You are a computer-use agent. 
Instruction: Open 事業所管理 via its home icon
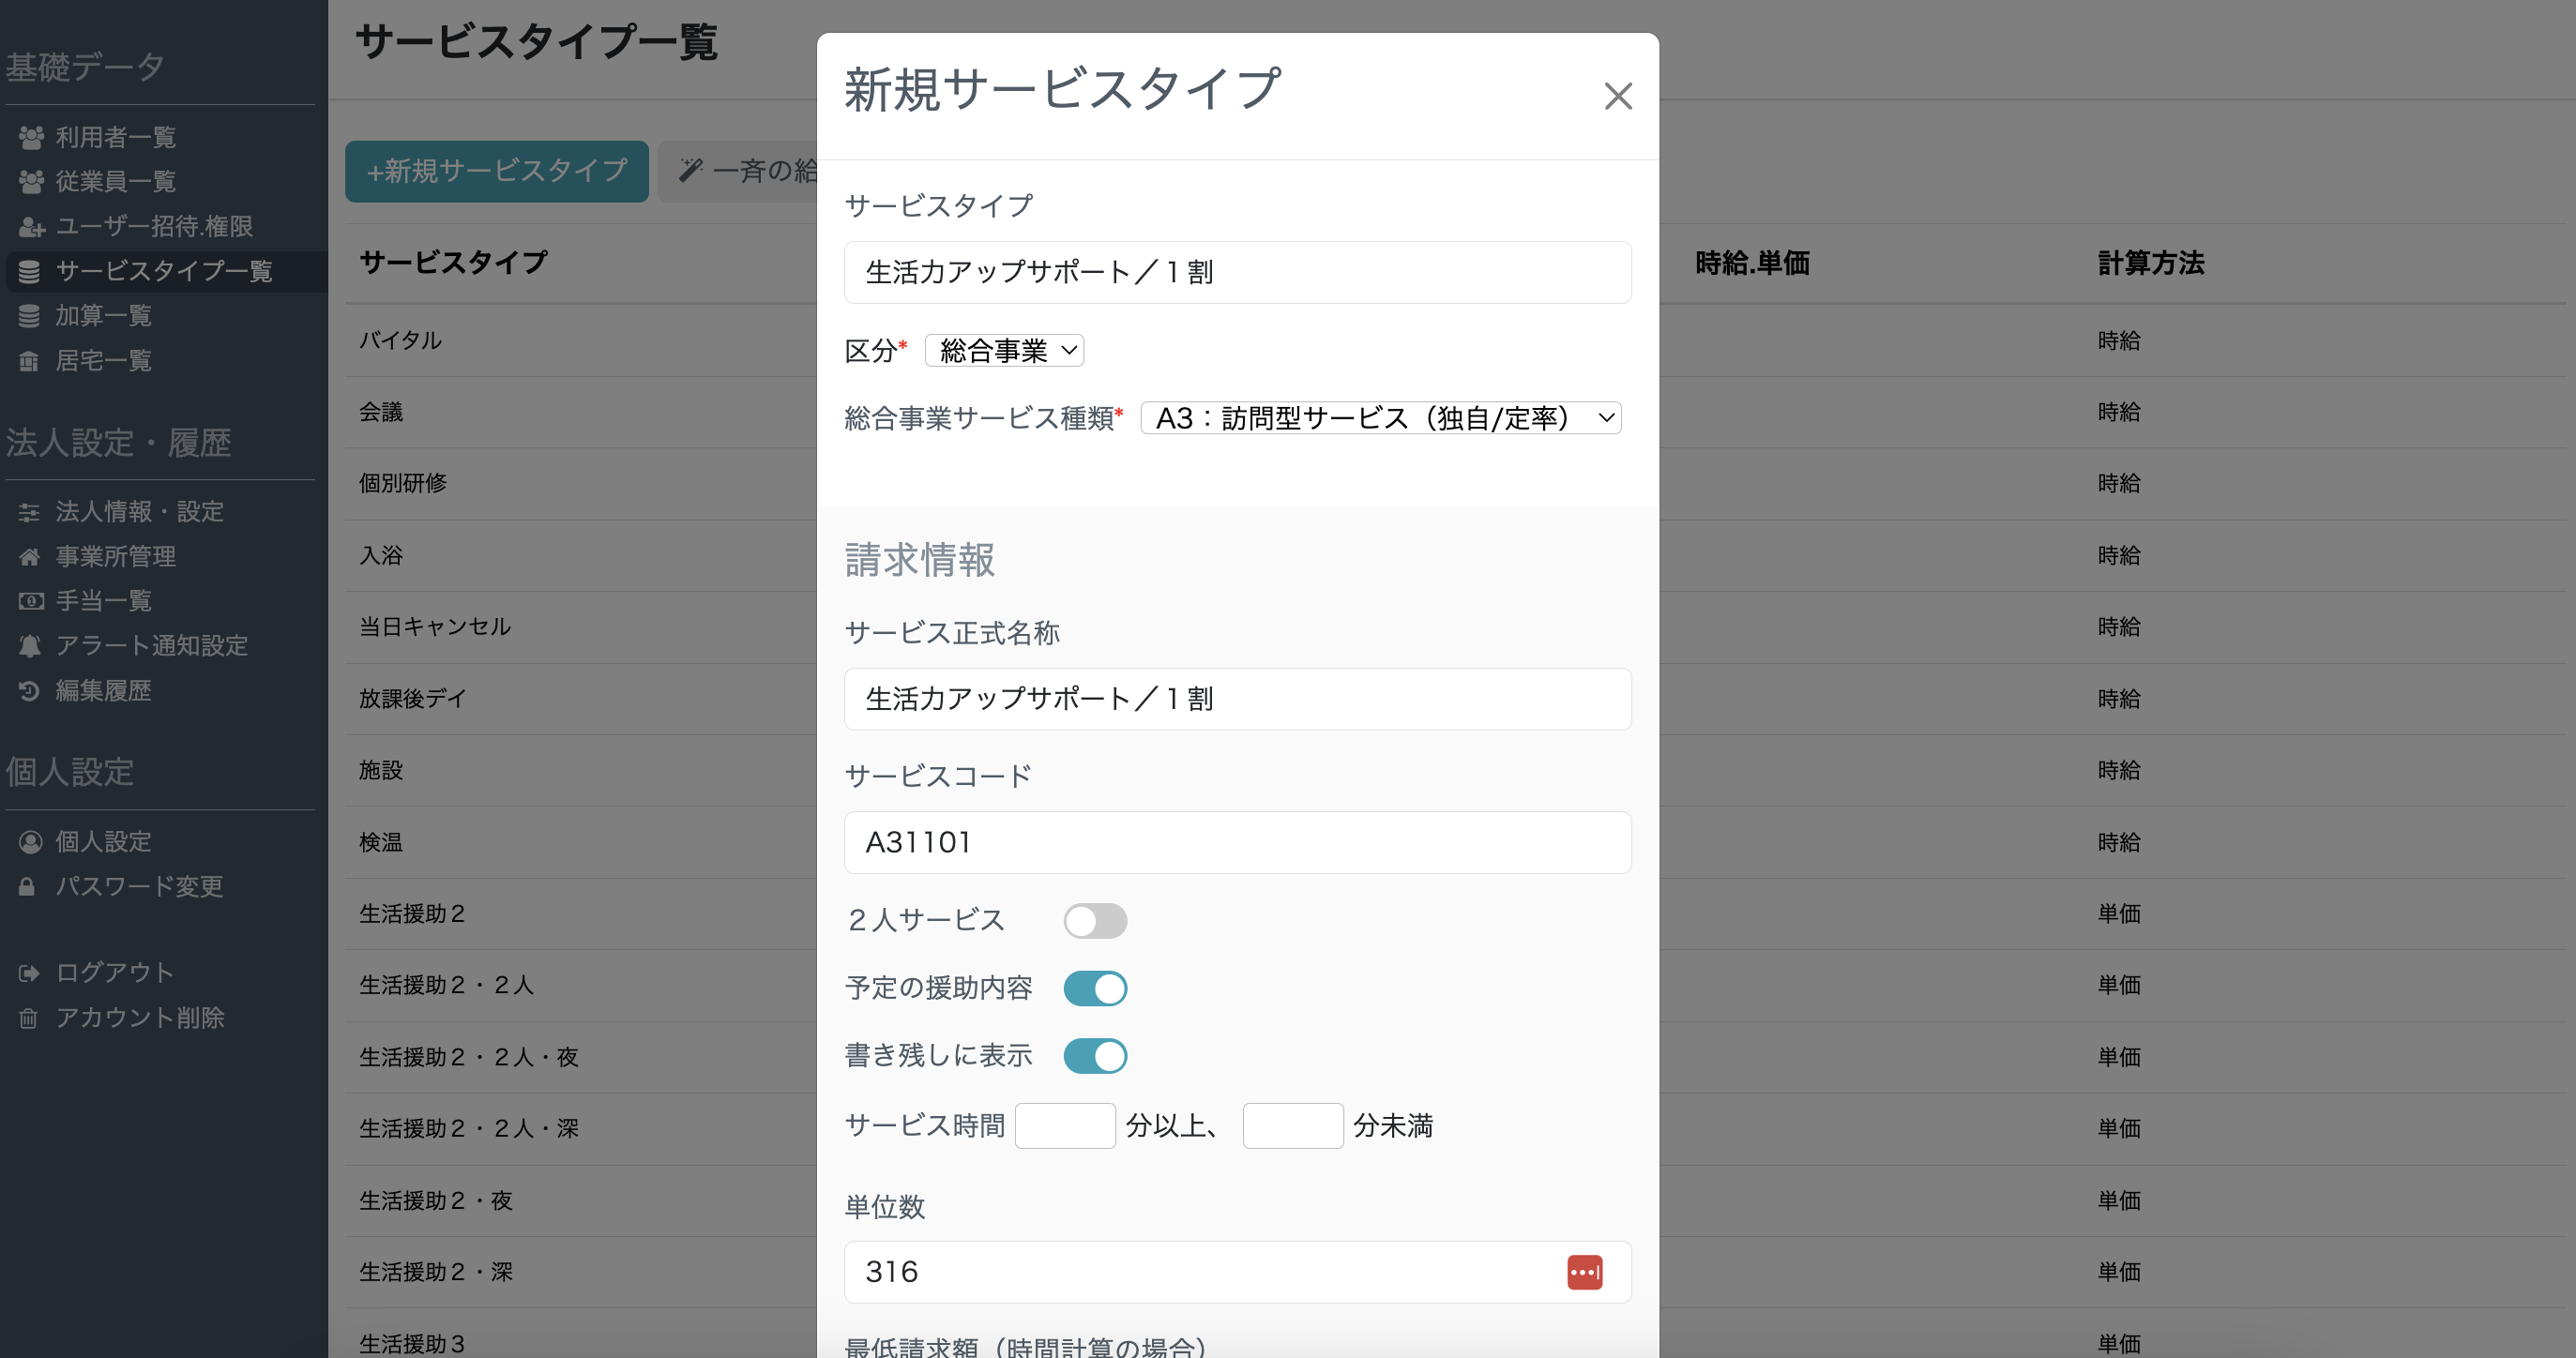(x=30, y=556)
